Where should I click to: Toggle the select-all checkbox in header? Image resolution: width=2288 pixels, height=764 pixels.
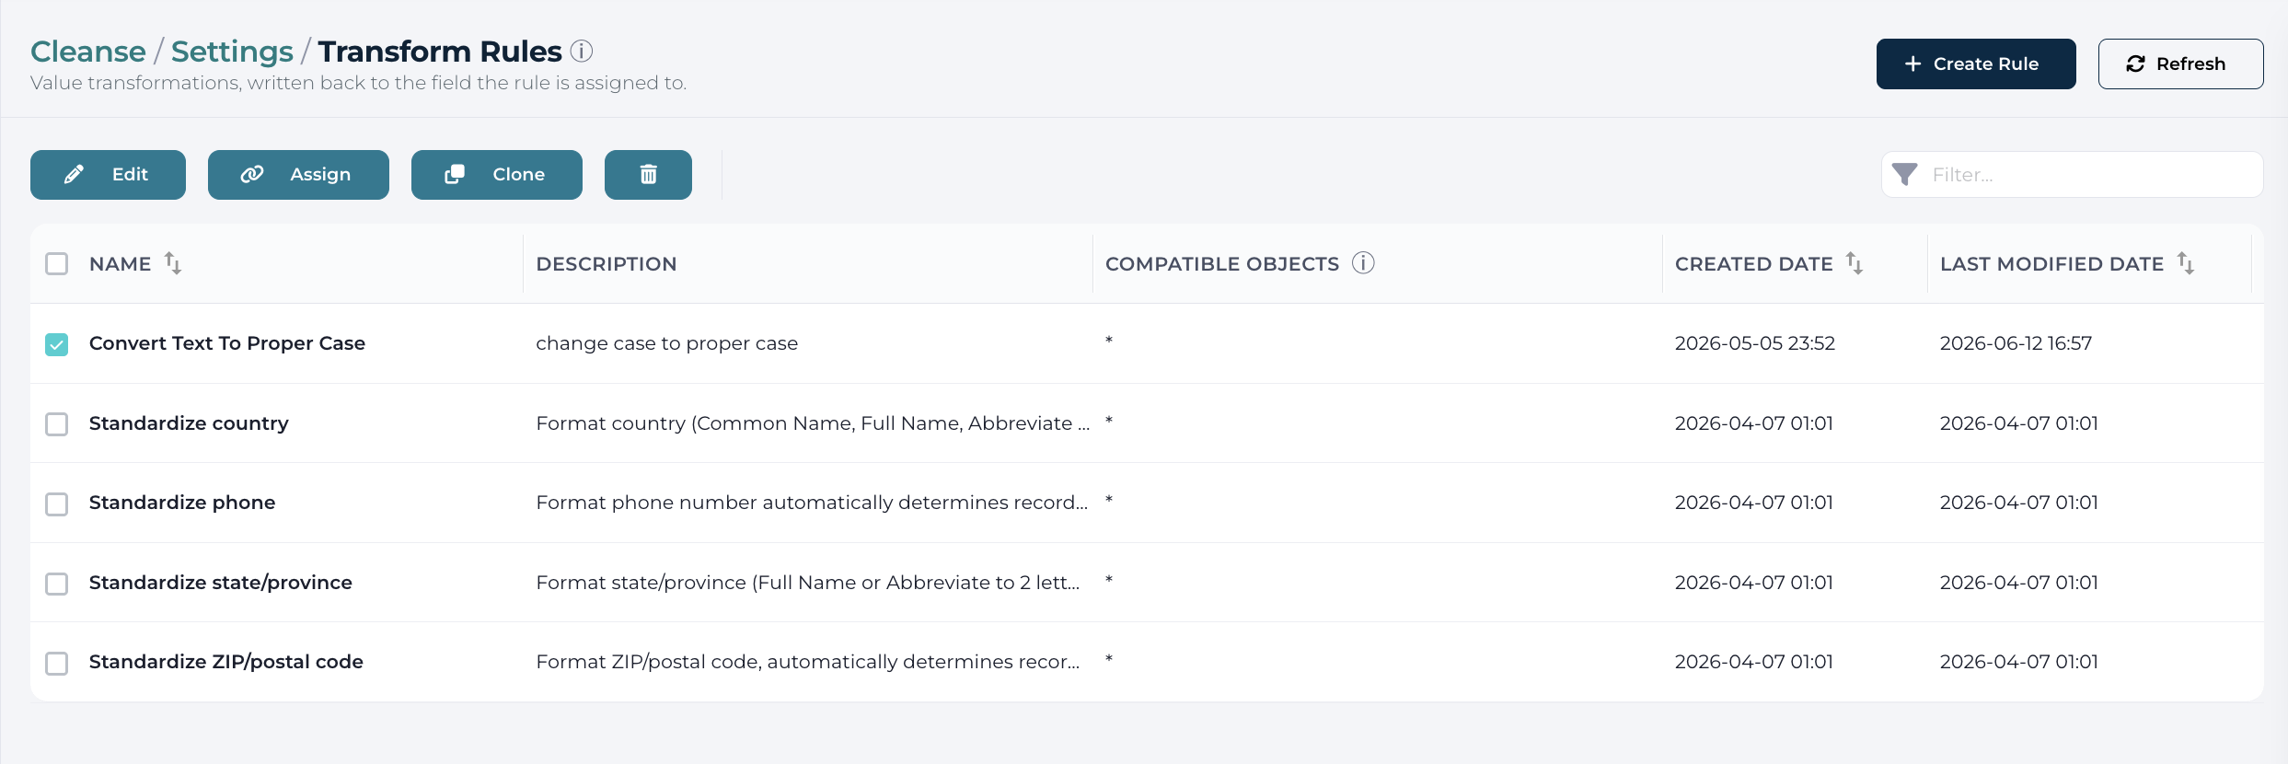[57, 264]
